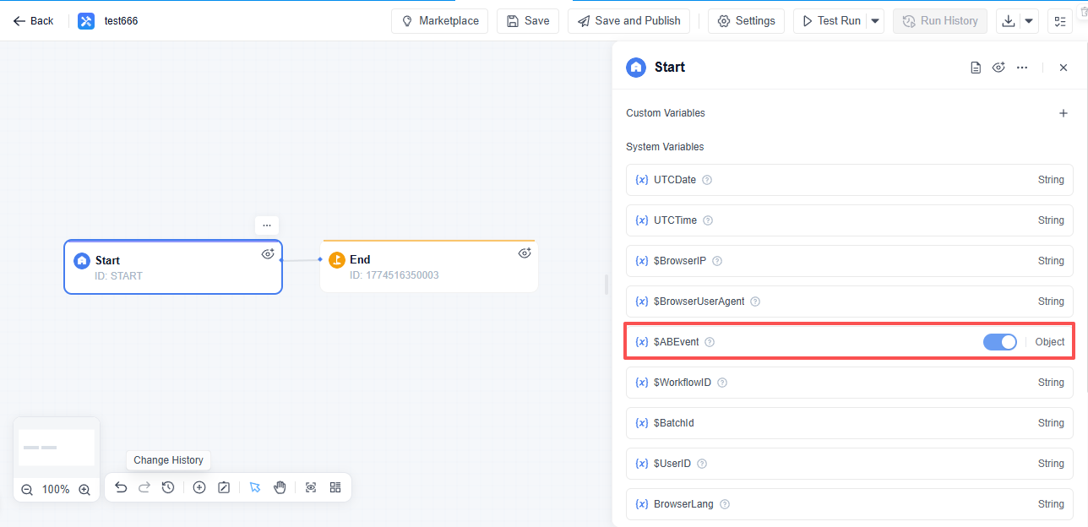The width and height of the screenshot is (1088, 527).
Task: Zoom out on the canvas
Action: point(27,490)
